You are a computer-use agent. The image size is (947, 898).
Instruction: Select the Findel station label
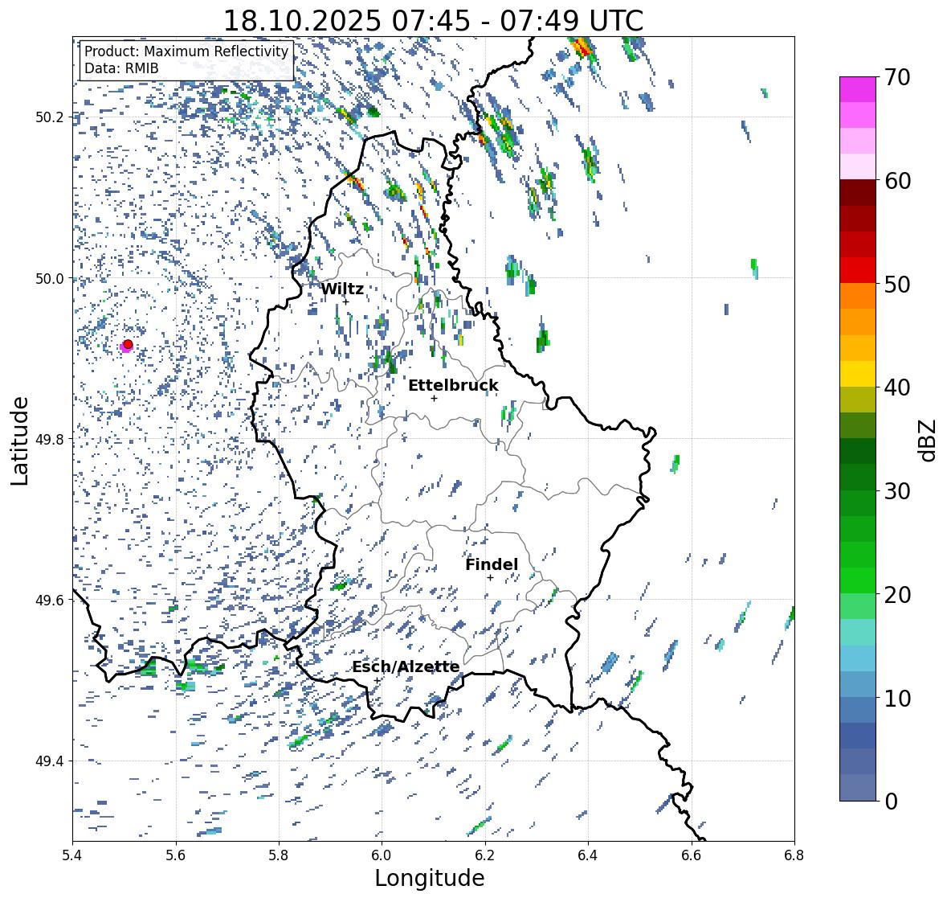click(x=492, y=564)
